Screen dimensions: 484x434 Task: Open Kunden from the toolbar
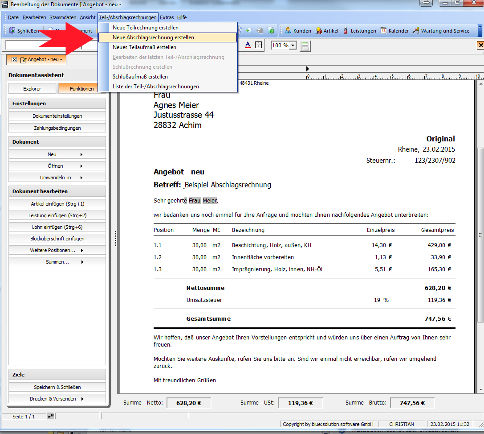tap(298, 31)
